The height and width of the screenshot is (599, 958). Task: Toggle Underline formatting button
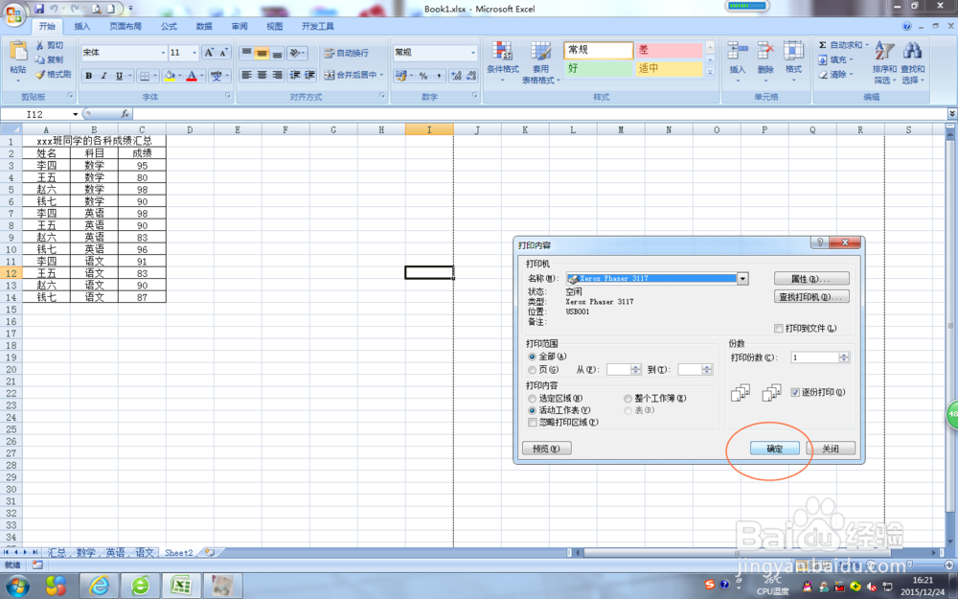[x=119, y=76]
